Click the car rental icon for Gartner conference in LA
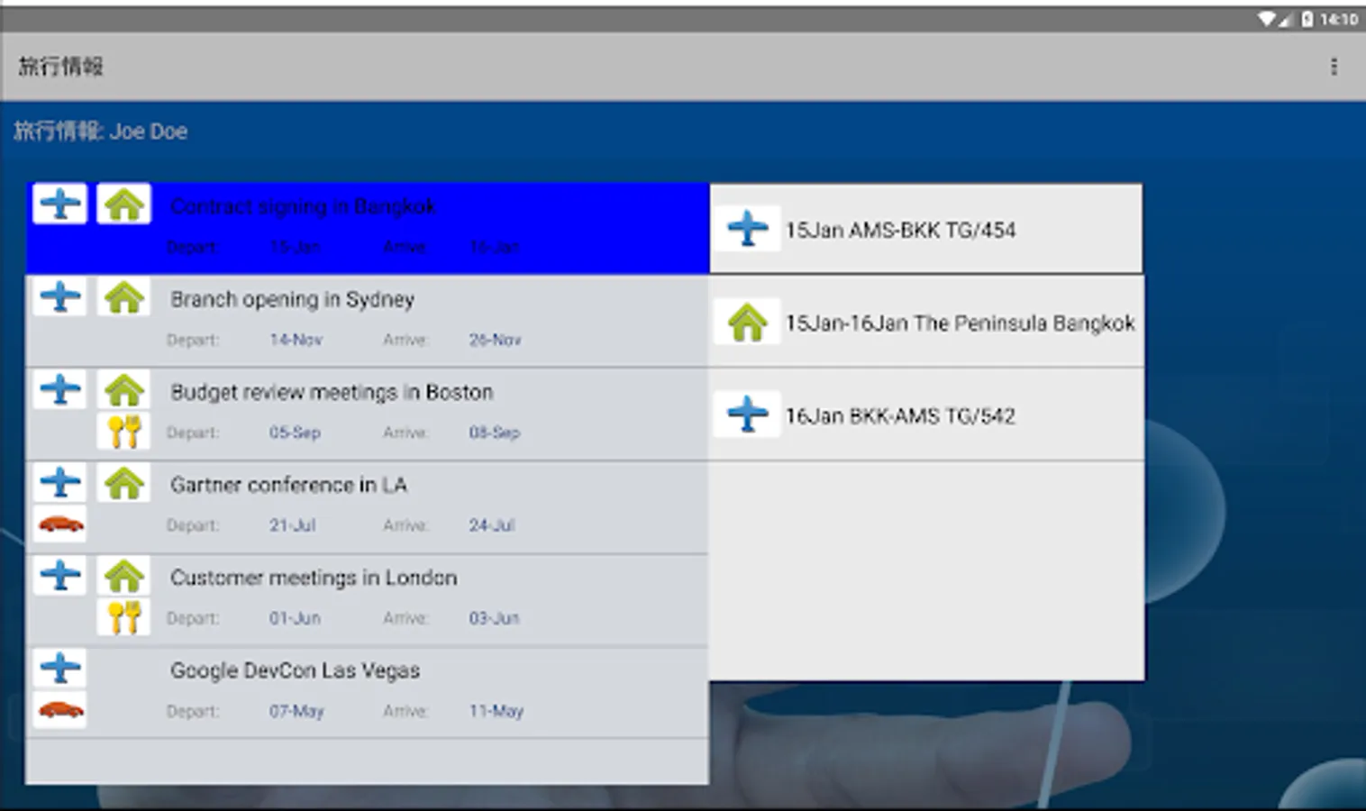 pyautogui.click(x=60, y=524)
